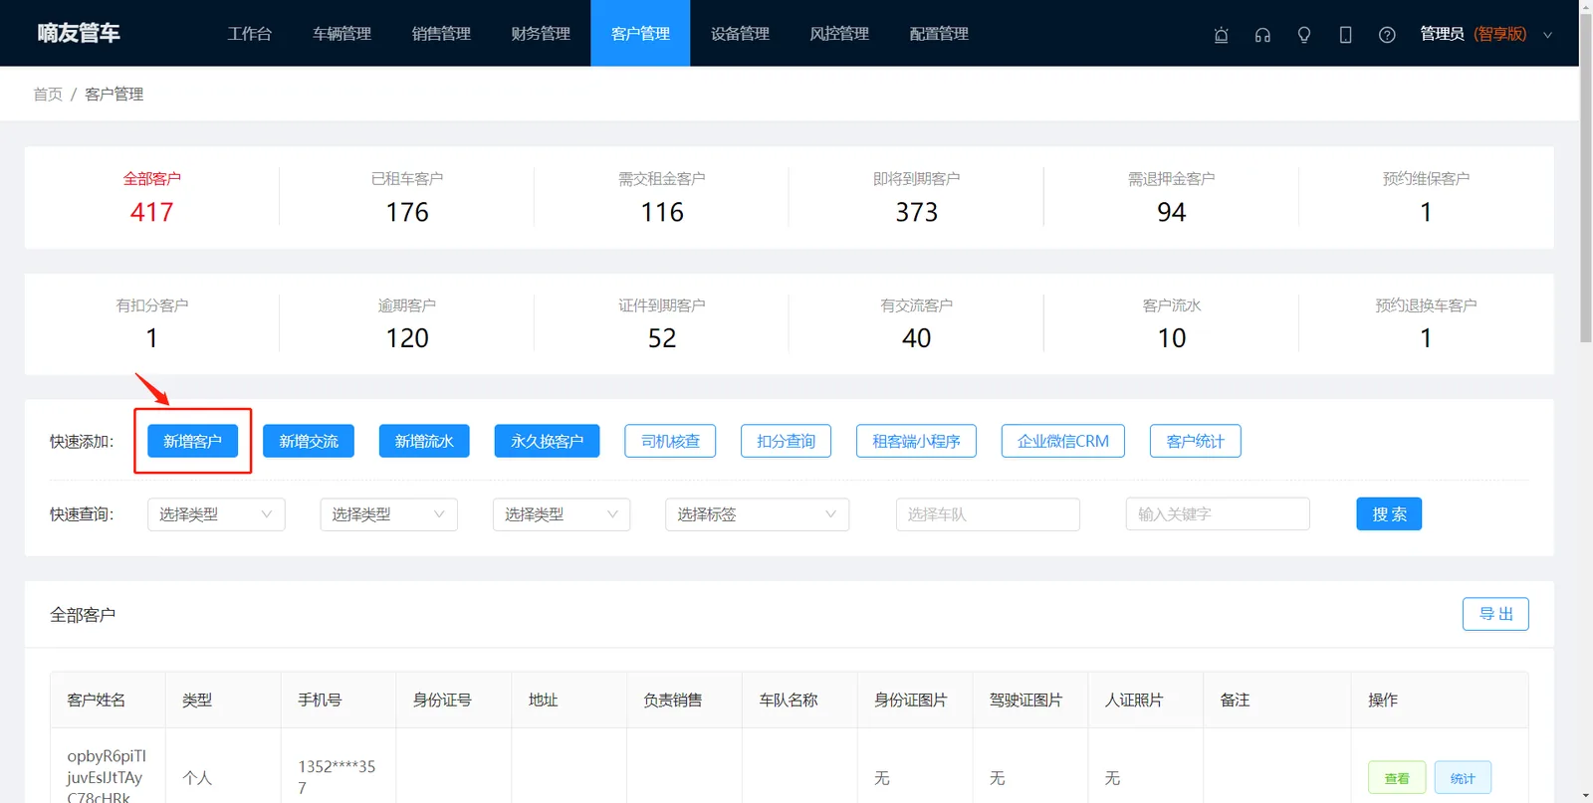Filter by 全部客户 417 card

click(152, 197)
